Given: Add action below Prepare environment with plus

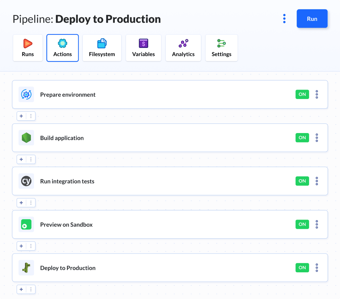Looking at the screenshot, I should tap(21, 116).
